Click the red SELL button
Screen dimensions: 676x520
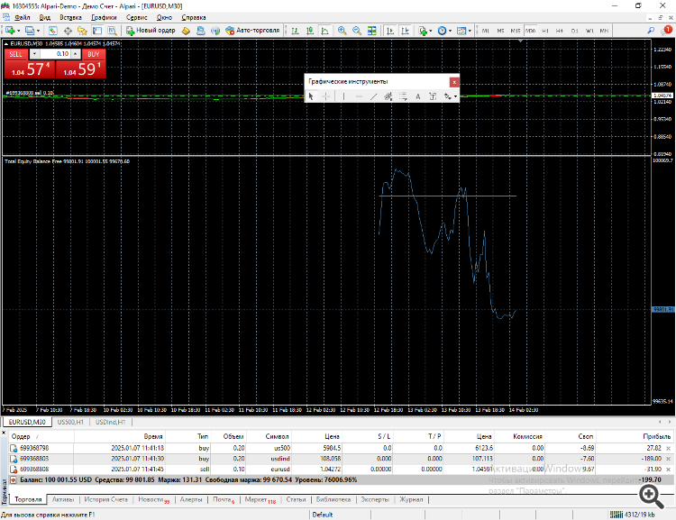16,54
